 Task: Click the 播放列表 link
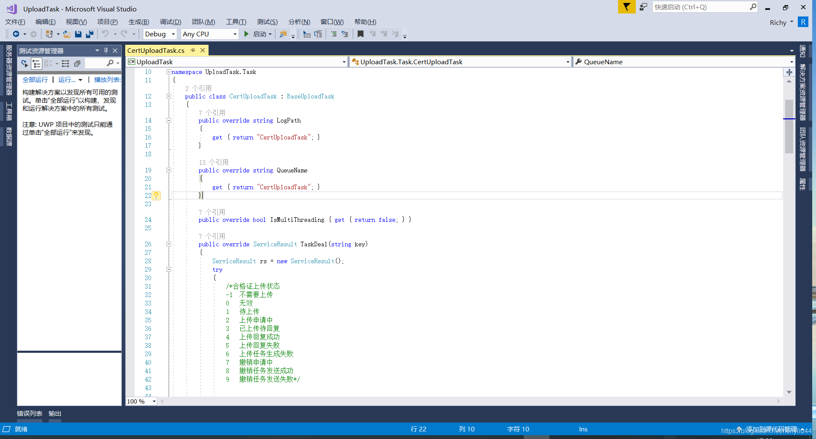click(107, 79)
